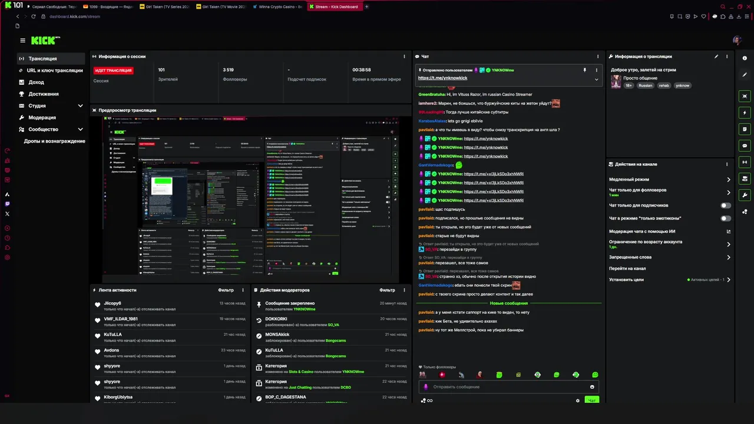Image resolution: width=754 pixels, height=424 pixels.
Task: Click the three-dots cluster icon in right sidebar
Action: click(745, 211)
